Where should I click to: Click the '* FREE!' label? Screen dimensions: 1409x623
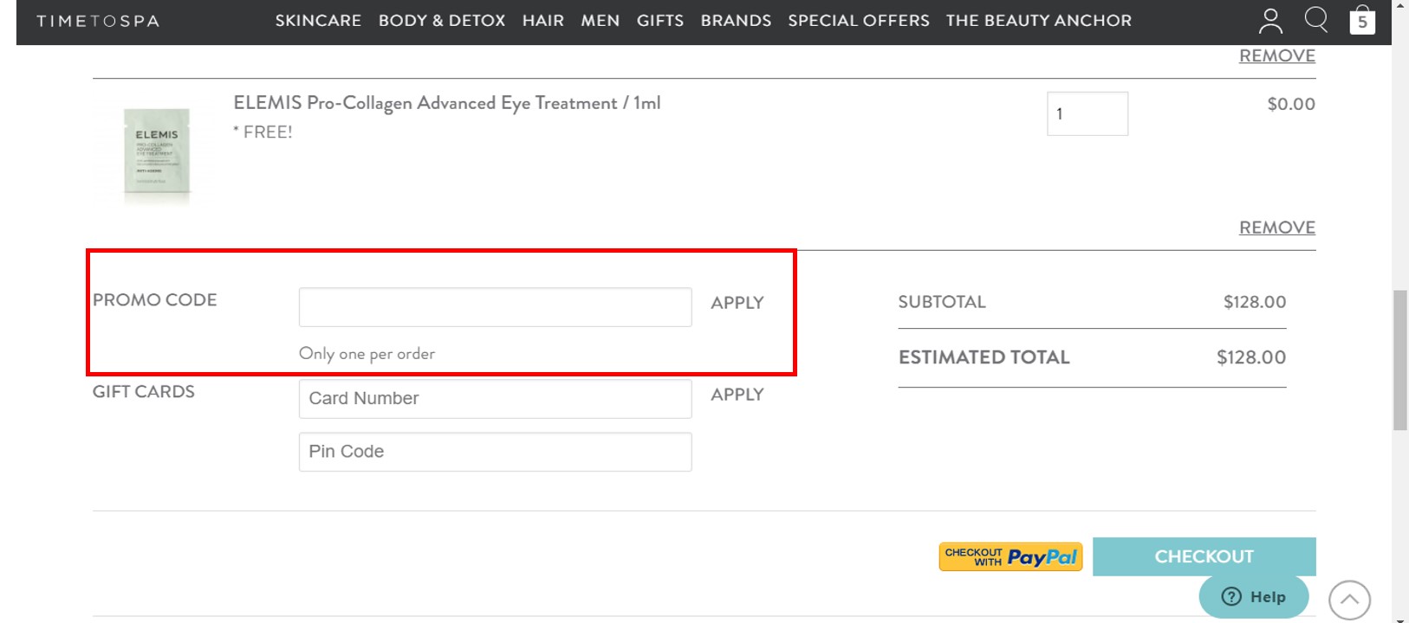[263, 132]
